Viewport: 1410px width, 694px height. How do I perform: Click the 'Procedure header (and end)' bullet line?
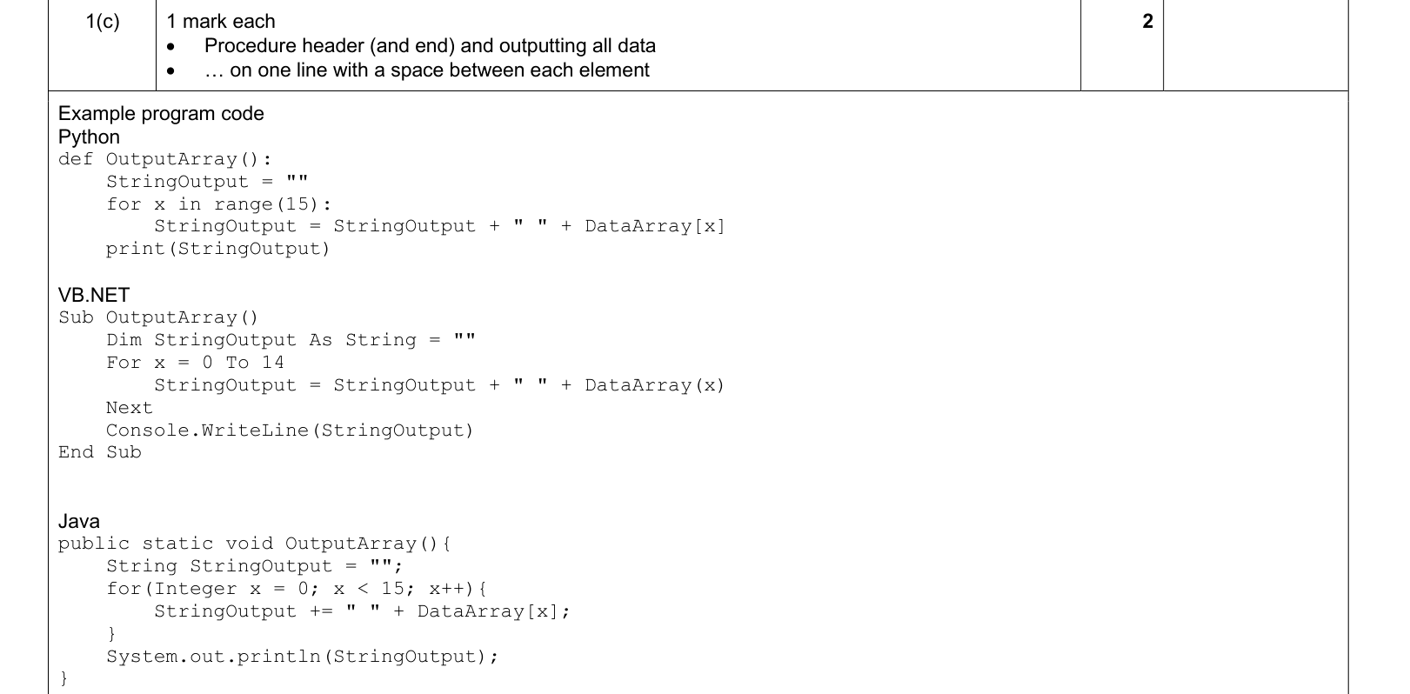[x=430, y=46]
